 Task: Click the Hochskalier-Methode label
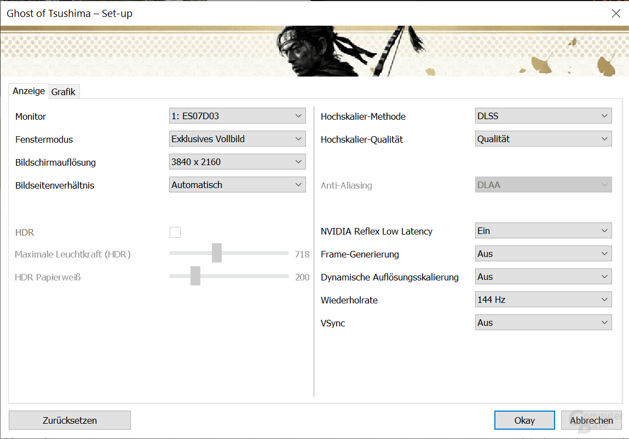(x=363, y=116)
